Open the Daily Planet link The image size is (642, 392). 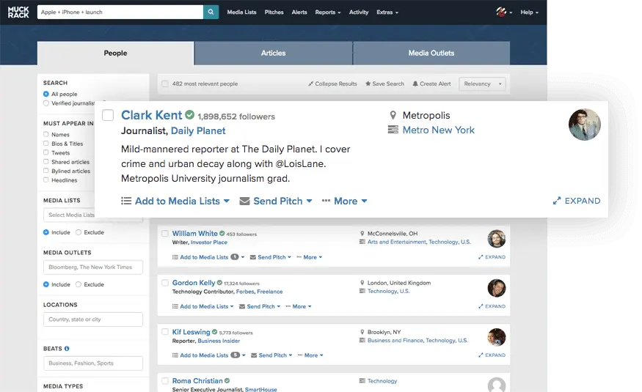pyautogui.click(x=198, y=131)
